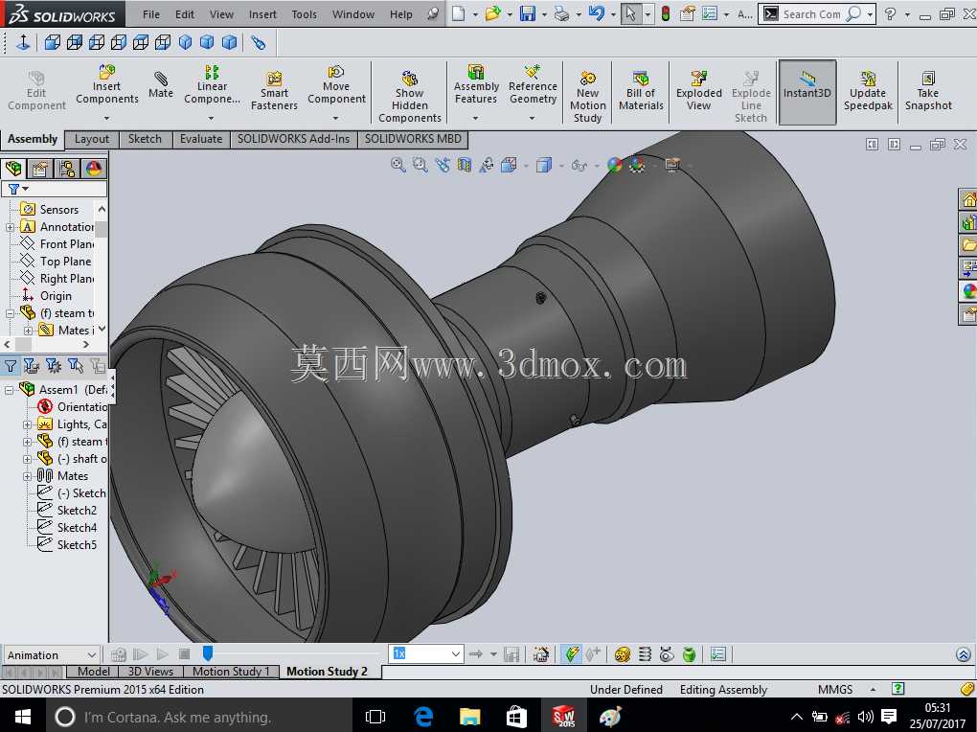Expand Lights, Cameras tree node
The height and width of the screenshot is (732, 977).
(27, 424)
